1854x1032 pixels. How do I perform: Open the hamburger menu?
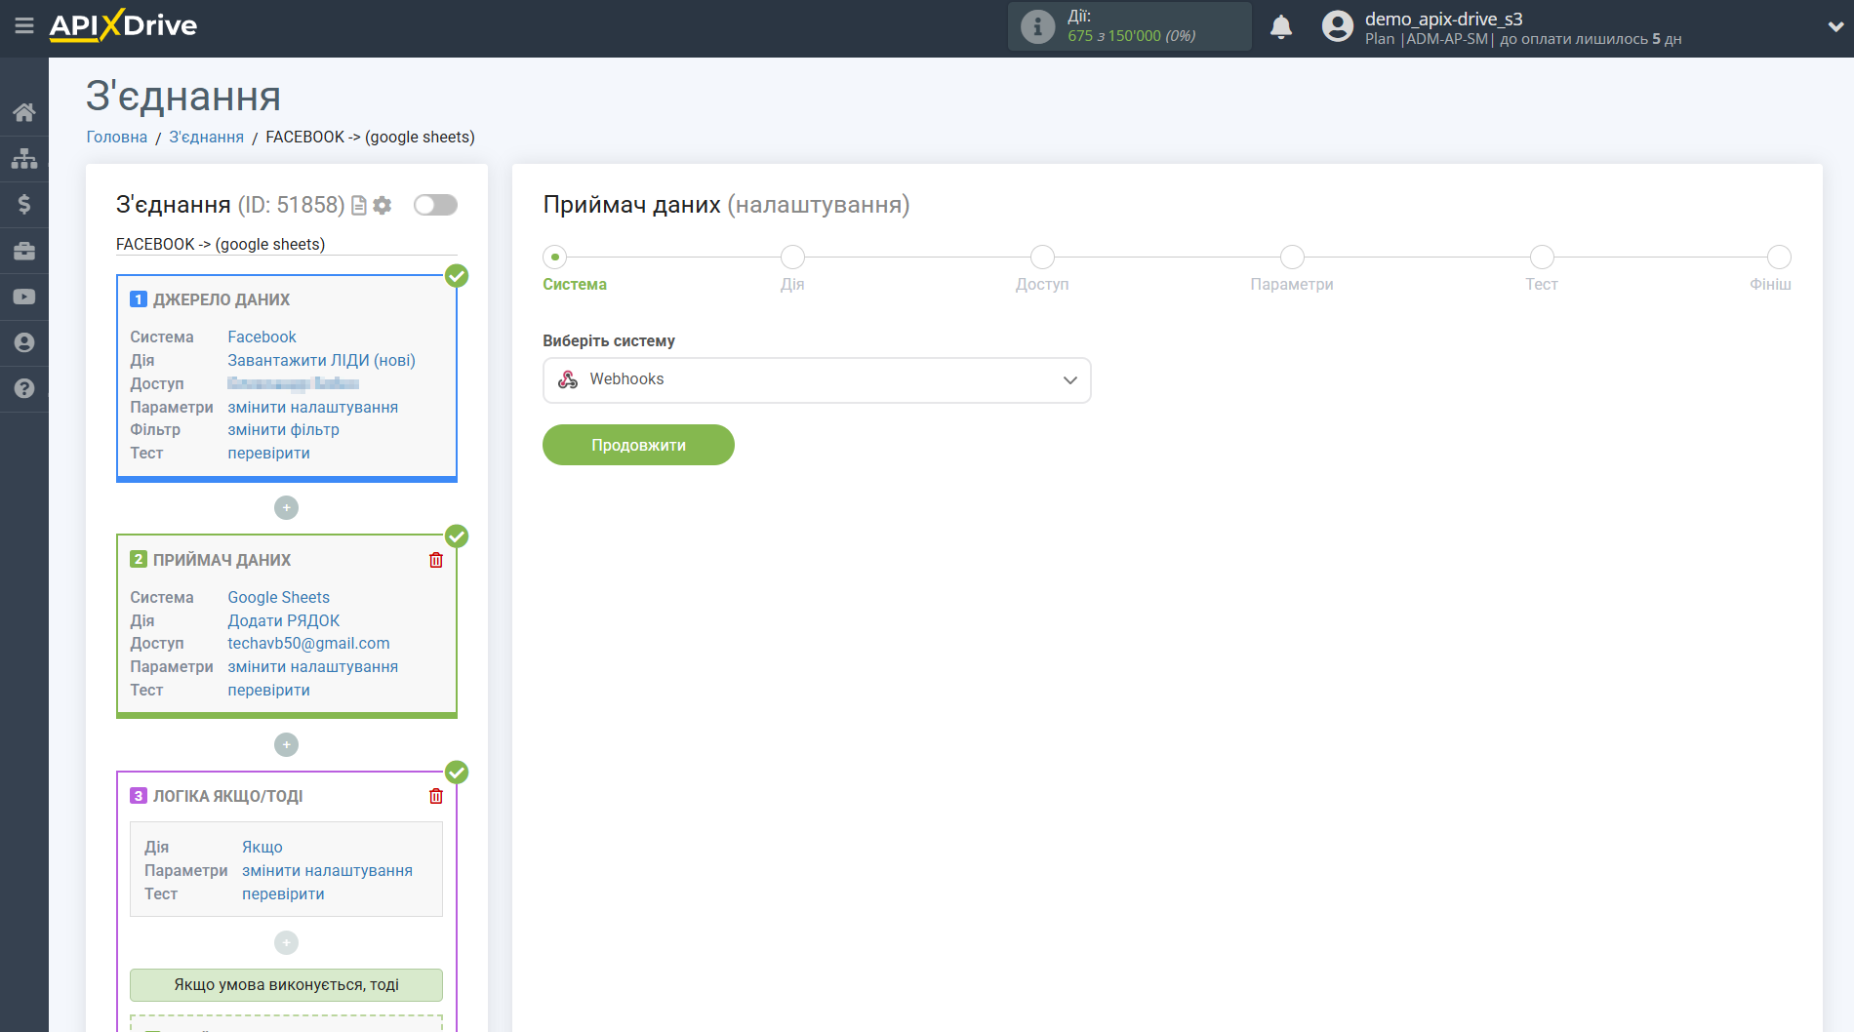point(24,26)
